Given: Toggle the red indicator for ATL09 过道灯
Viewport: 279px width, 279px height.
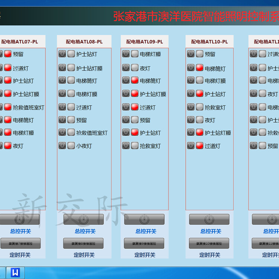Looking at the screenshot, I should pyautogui.click(x=135, y=107).
